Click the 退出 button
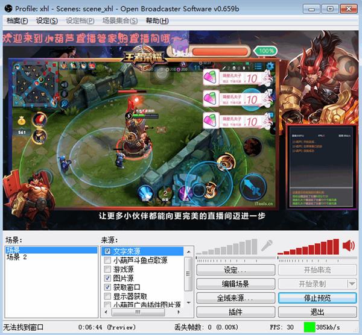Image resolution: width=362 pixels, height=335 pixels. click(317, 312)
